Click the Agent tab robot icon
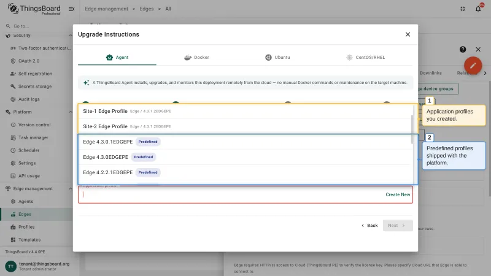The height and width of the screenshot is (276, 491). [x=109, y=57]
